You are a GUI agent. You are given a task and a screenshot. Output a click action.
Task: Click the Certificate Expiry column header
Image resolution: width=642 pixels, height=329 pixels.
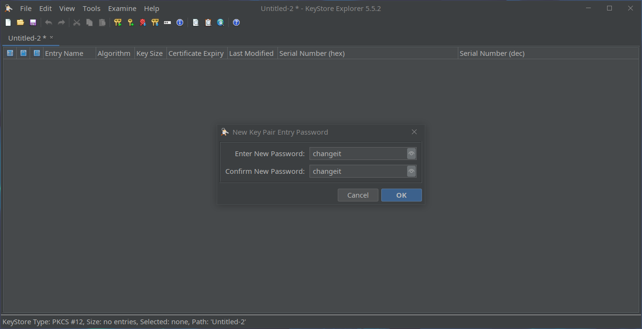tap(196, 53)
